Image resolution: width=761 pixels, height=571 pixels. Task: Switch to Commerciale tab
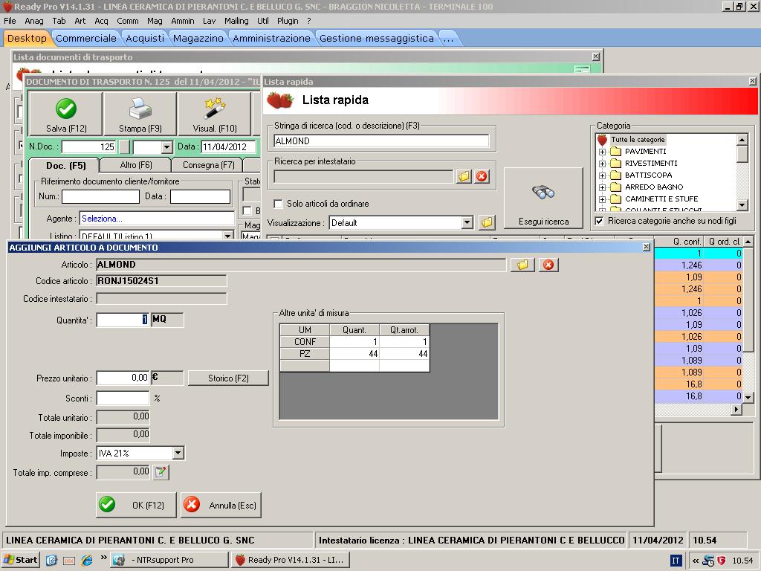(x=86, y=39)
